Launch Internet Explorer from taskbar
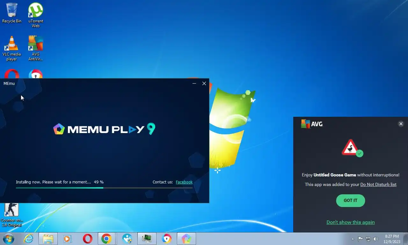 pyautogui.click(x=29, y=239)
